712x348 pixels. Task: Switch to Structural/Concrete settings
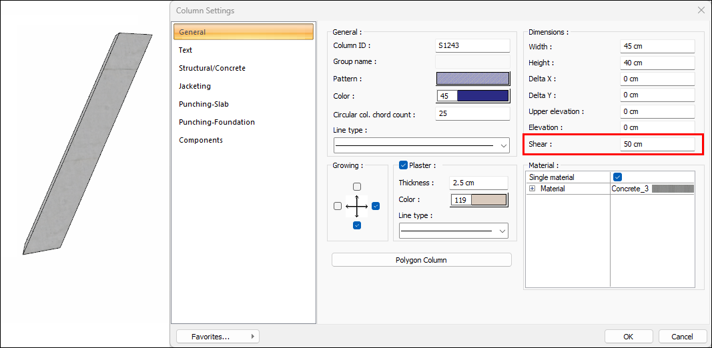(x=212, y=68)
